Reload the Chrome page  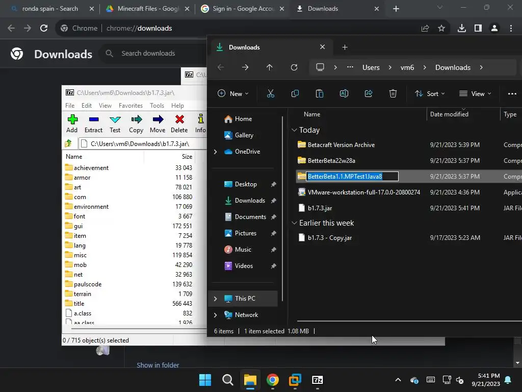44,29
